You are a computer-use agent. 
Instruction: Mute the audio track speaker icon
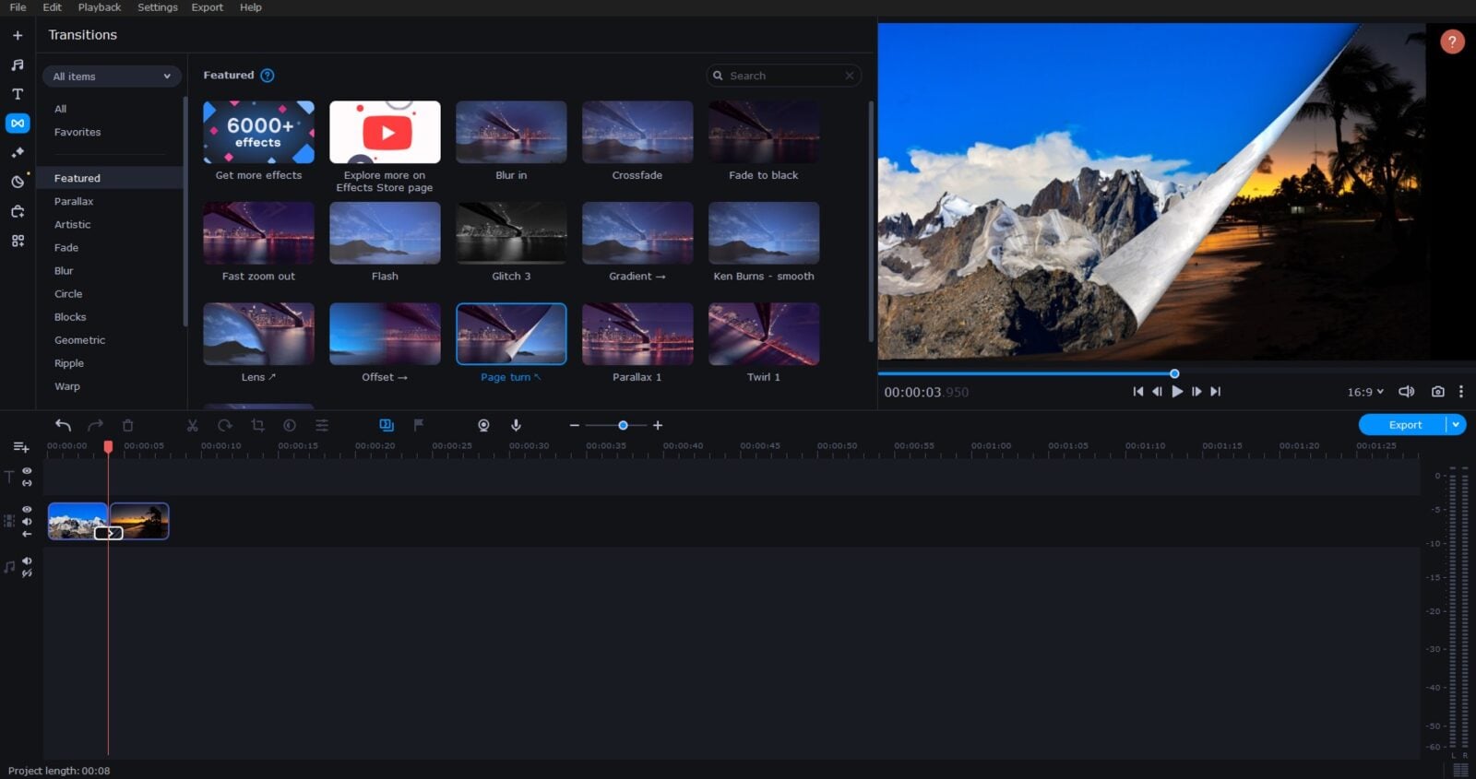click(x=27, y=561)
